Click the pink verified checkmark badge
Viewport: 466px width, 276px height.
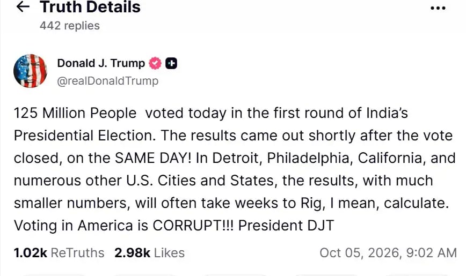[x=155, y=63]
